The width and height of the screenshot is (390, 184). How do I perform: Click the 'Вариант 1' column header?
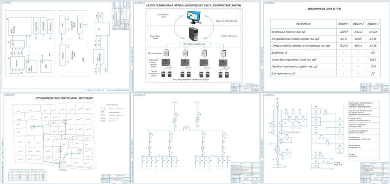point(344,24)
